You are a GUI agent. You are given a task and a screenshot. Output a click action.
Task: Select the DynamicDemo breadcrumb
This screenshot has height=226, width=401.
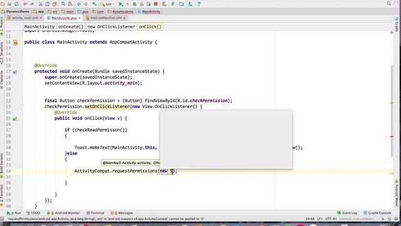[x=15, y=11]
